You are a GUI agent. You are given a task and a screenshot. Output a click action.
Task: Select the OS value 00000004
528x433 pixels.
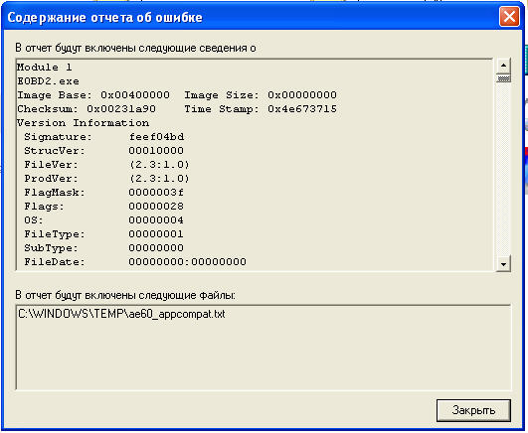click(156, 220)
